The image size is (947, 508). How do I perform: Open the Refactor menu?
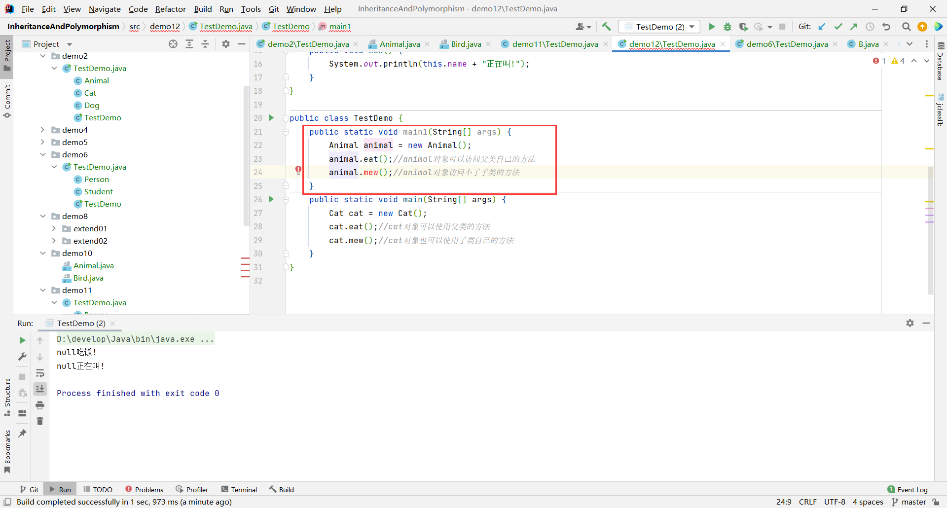(170, 9)
